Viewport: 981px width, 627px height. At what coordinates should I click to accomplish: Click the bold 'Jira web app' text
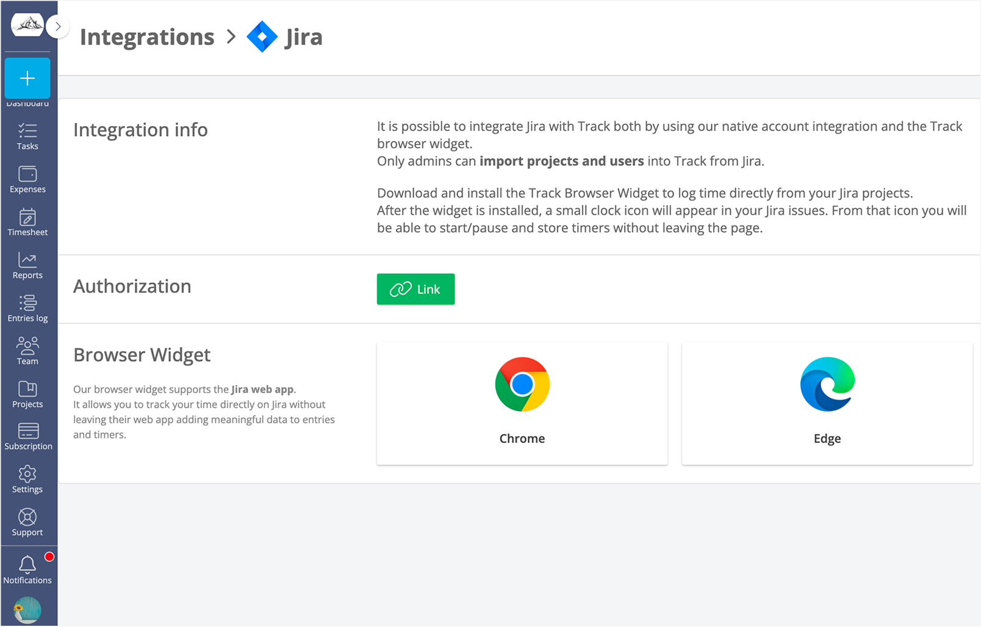262,389
